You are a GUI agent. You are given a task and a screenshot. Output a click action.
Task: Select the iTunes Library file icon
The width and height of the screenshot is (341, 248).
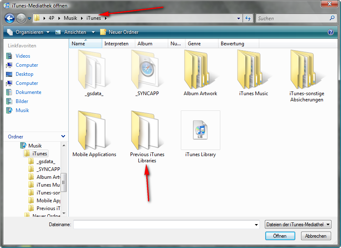click(x=200, y=130)
